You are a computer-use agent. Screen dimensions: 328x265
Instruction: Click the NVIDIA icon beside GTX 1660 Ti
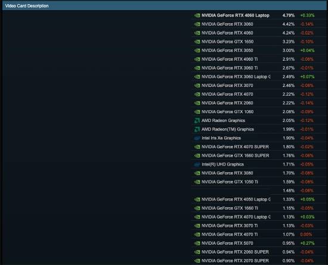(x=197, y=208)
